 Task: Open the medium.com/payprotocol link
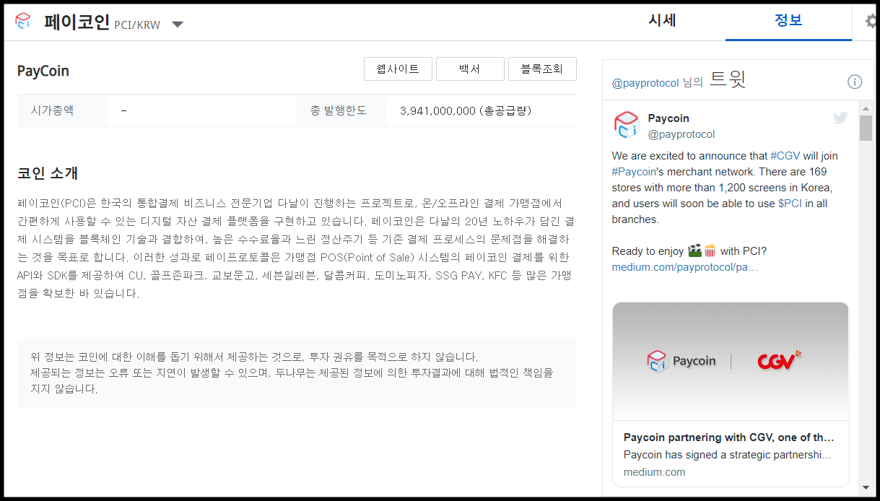pyautogui.click(x=685, y=267)
